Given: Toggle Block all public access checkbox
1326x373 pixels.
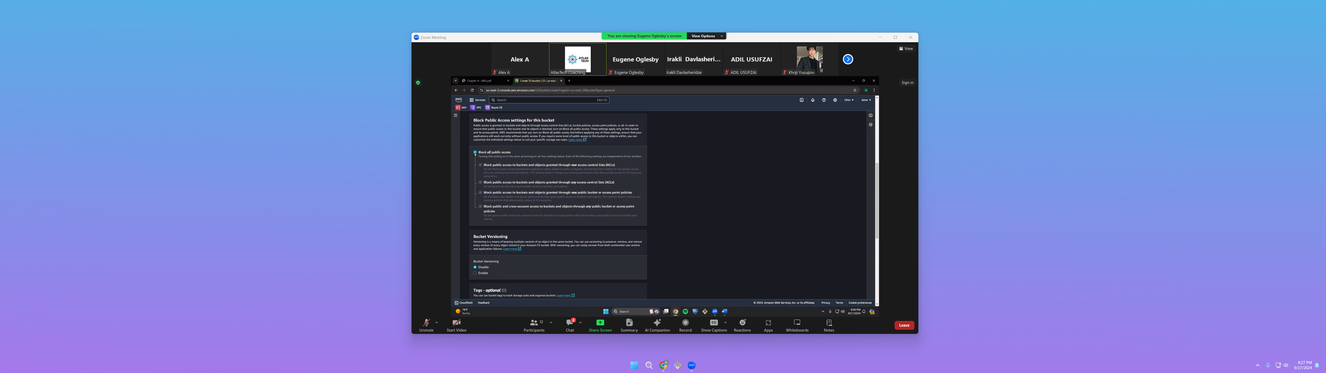Looking at the screenshot, I should pyautogui.click(x=475, y=153).
